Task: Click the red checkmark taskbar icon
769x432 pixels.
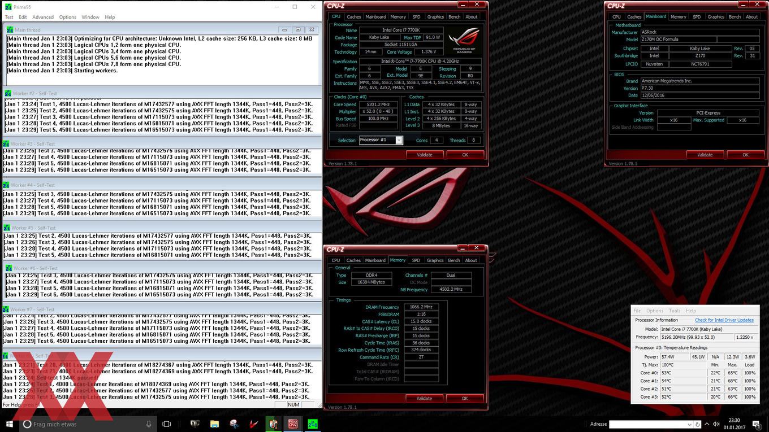Action: 254,424
